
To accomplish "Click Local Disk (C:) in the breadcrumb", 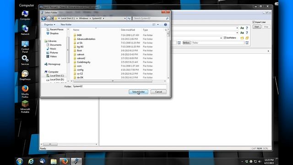I will (x=68, y=18).
